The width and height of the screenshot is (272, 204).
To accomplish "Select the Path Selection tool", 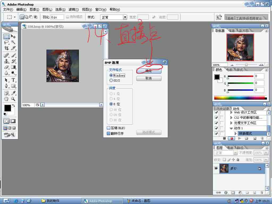I will click(x=6, y=80).
